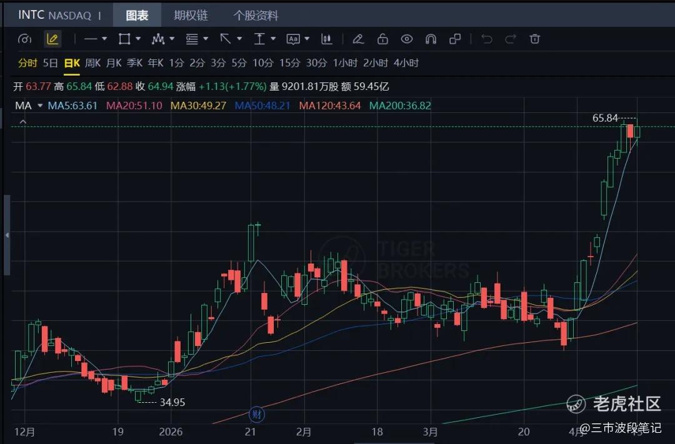Switch to the 期权链 tab

point(191,16)
